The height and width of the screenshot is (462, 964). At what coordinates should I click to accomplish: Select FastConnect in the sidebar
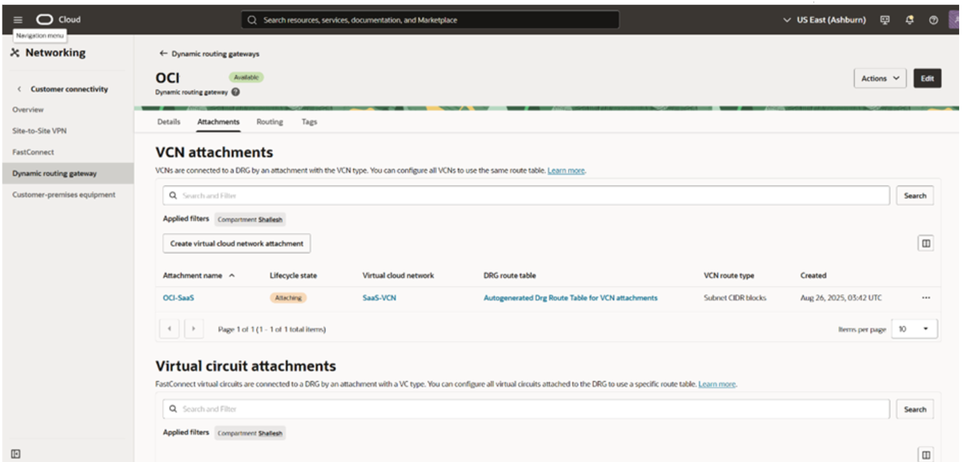(33, 152)
